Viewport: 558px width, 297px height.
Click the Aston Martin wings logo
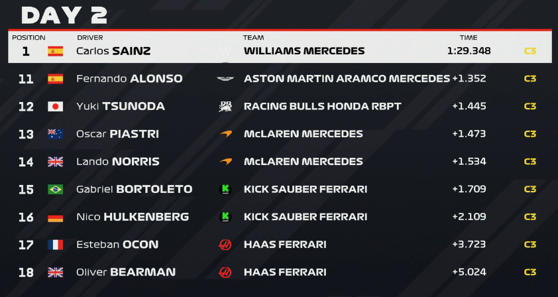[x=225, y=79]
